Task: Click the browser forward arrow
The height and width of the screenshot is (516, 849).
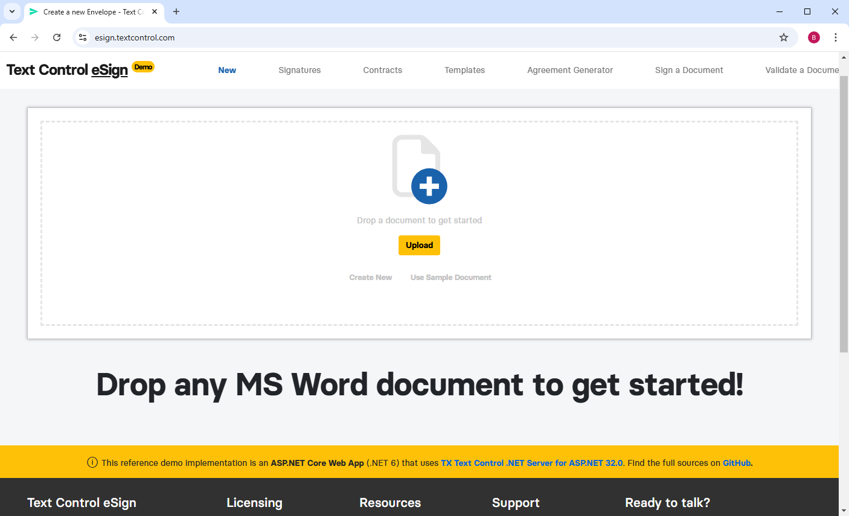Action: (x=35, y=37)
